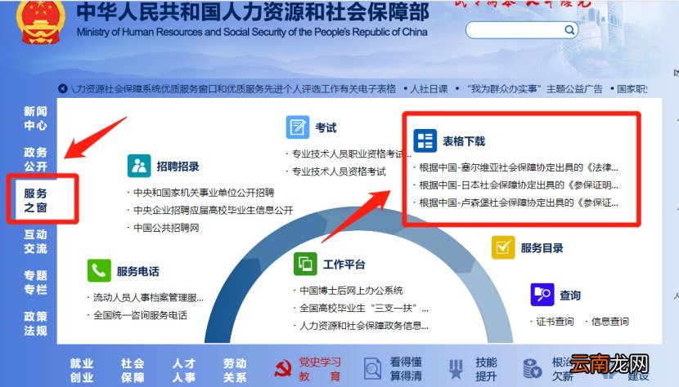Open the 党史学习教育 link

tap(320, 369)
